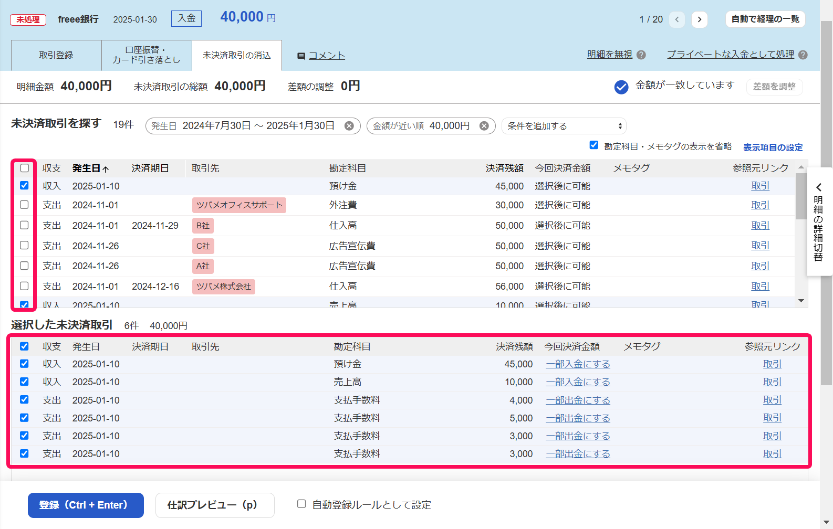
Task: Uncheck the 預け金 45,000 row in search list
Action: pos(24,185)
